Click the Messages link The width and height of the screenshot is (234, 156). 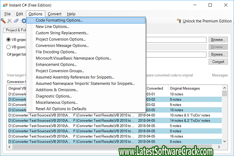(x=220, y=75)
